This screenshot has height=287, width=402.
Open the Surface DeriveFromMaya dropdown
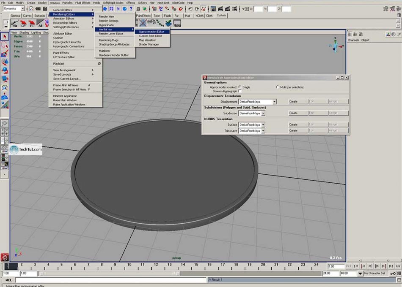[x=252, y=125]
